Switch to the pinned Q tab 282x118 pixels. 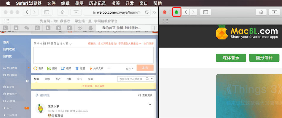(x=16, y=28)
